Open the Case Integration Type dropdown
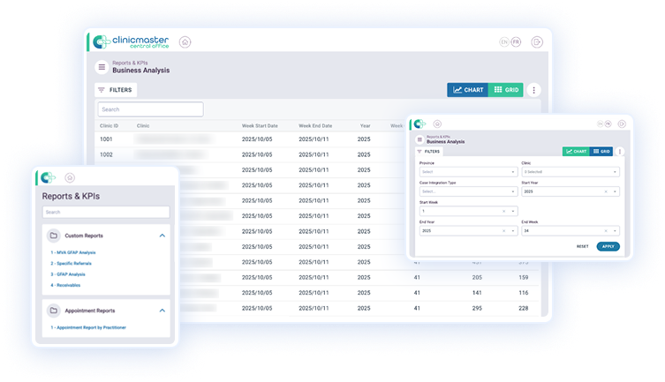Viewport: 665px width, 382px height. [467, 191]
